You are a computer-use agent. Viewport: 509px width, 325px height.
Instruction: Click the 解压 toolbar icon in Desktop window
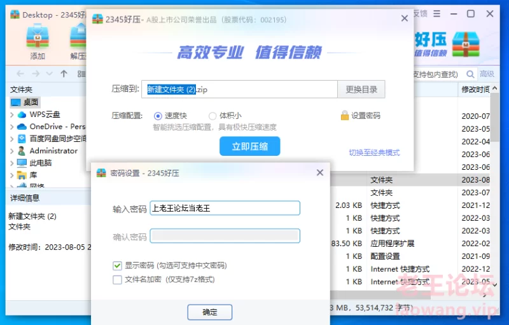tap(78, 42)
